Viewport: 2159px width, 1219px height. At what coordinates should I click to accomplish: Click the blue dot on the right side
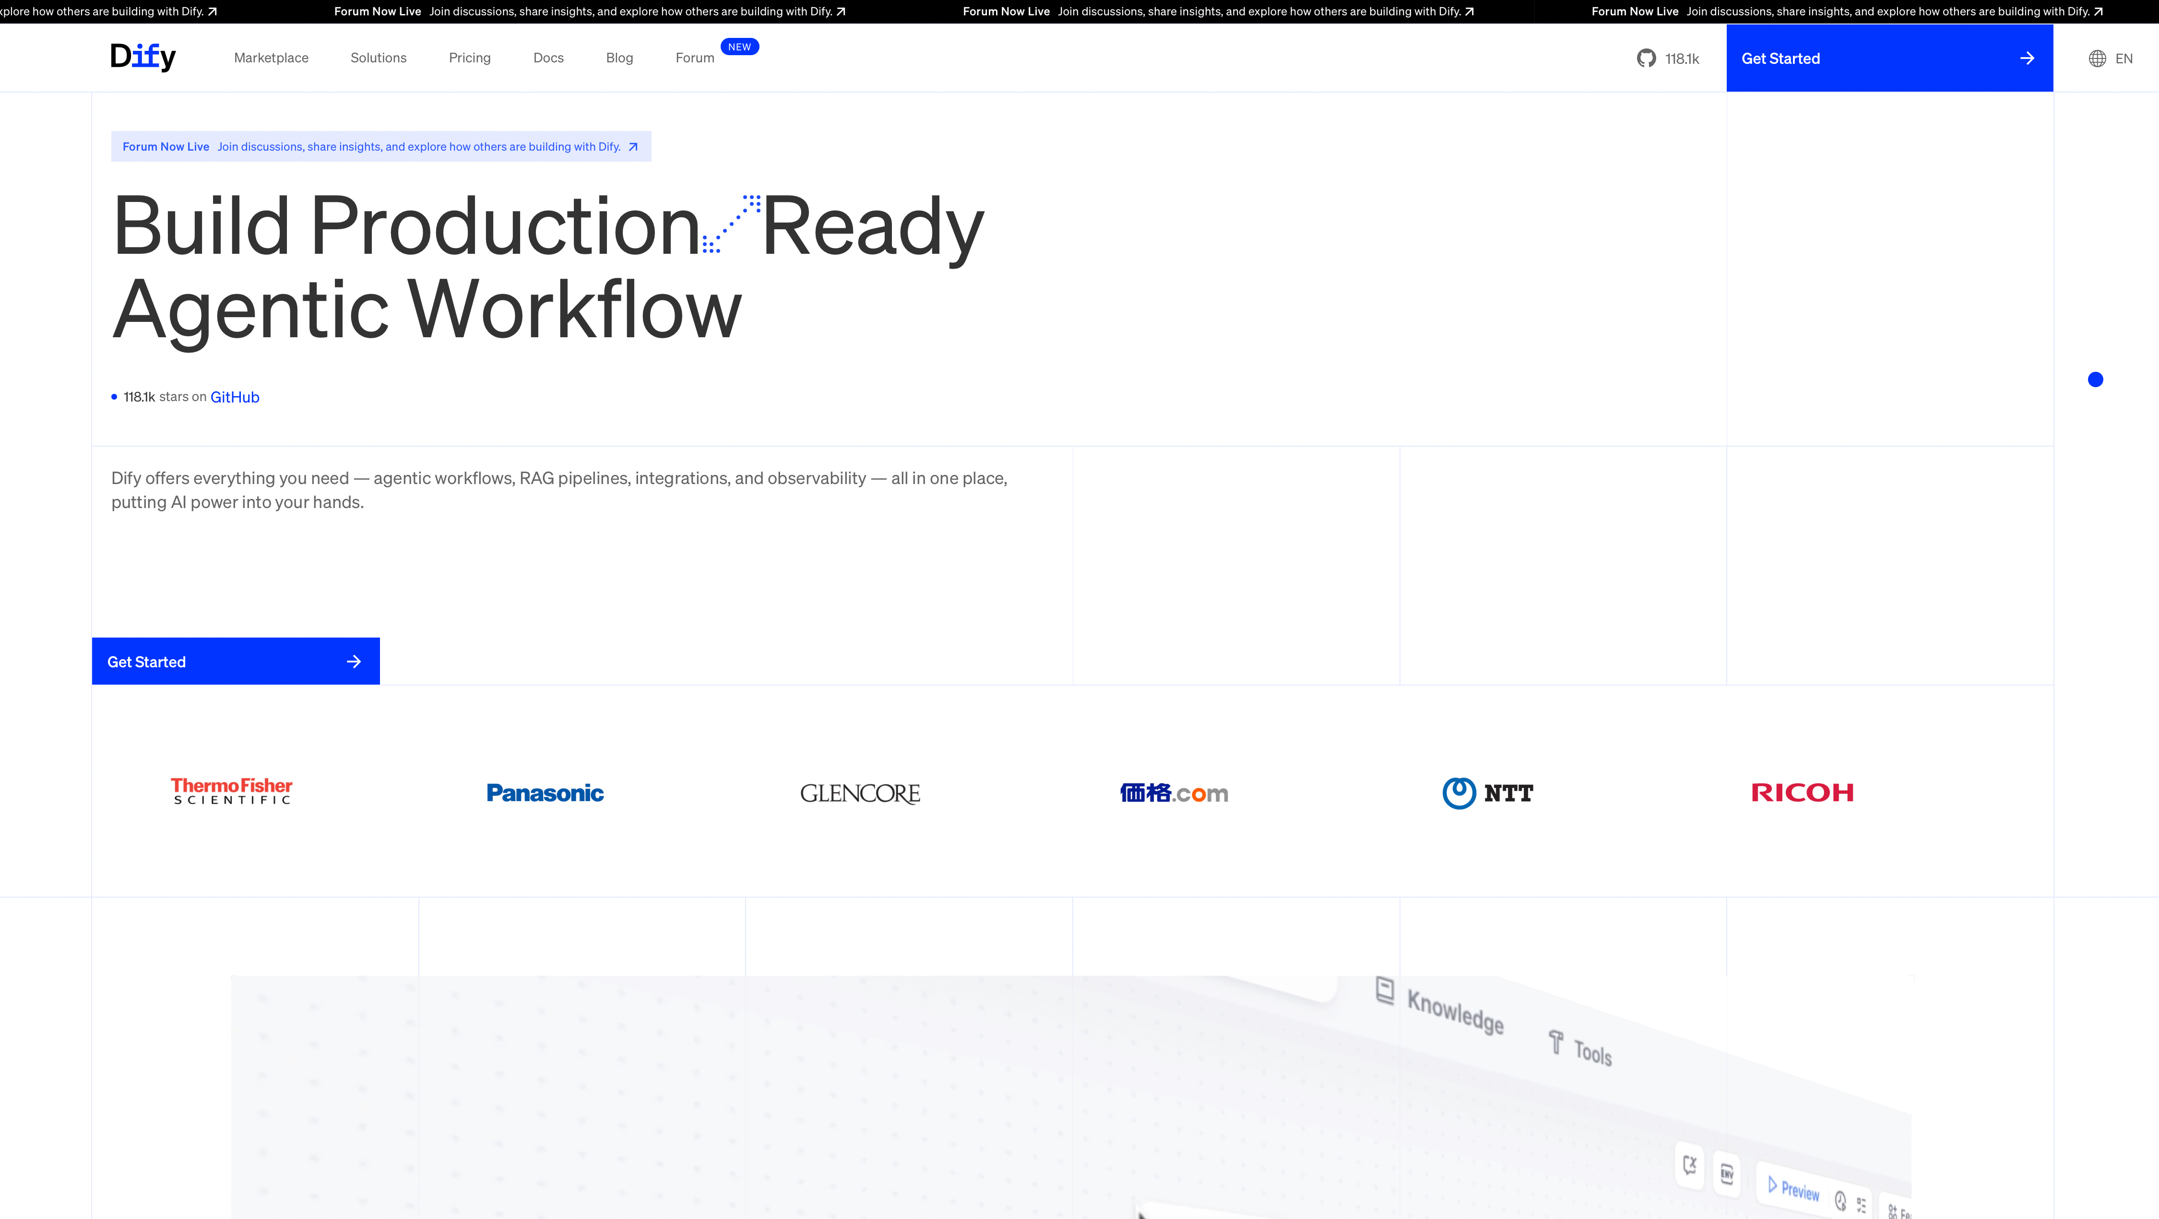pos(2095,379)
